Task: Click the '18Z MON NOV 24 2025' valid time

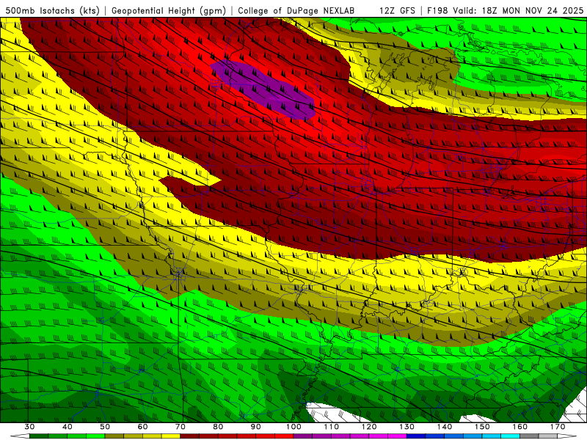Action: [x=533, y=10]
